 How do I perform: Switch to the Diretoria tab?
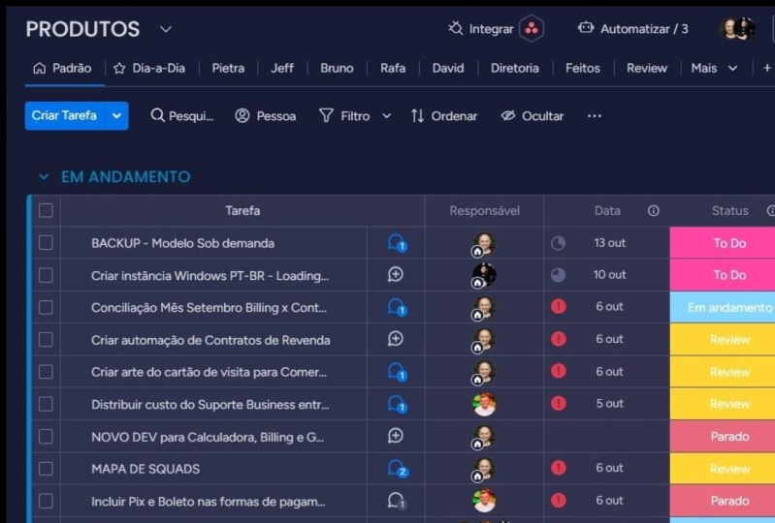514,68
